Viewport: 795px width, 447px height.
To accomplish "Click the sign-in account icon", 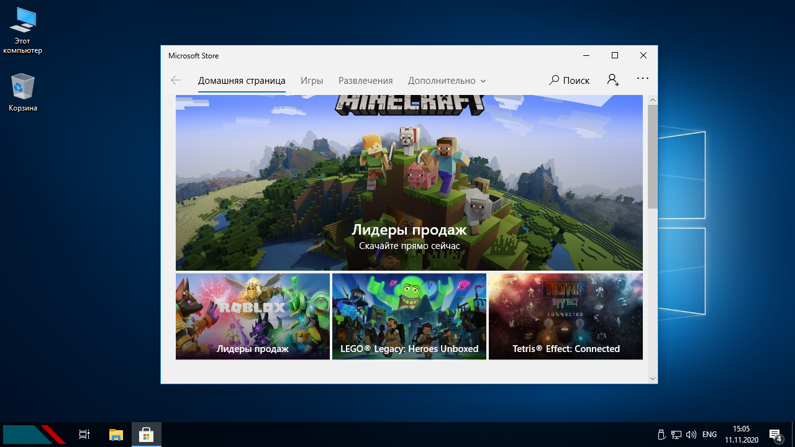I will point(613,80).
